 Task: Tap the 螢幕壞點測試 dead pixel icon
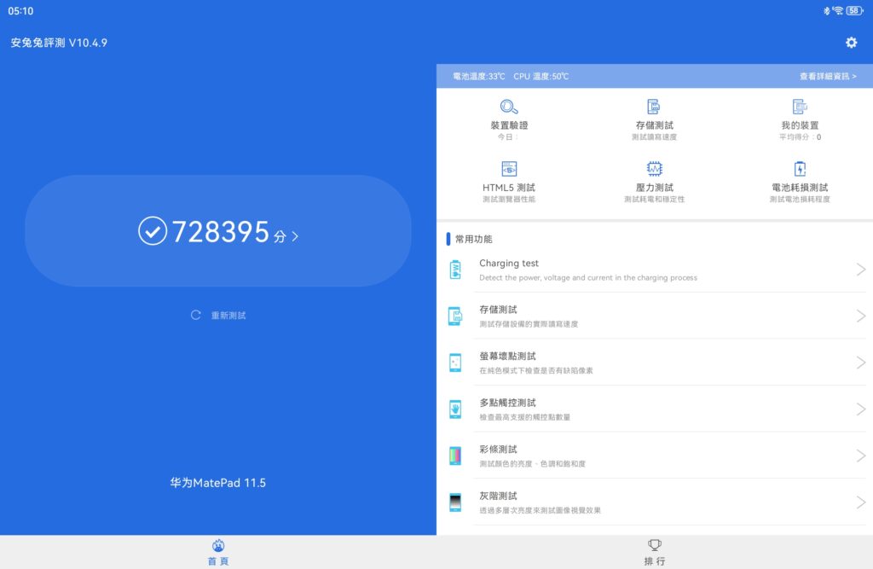[x=455, y=363]
